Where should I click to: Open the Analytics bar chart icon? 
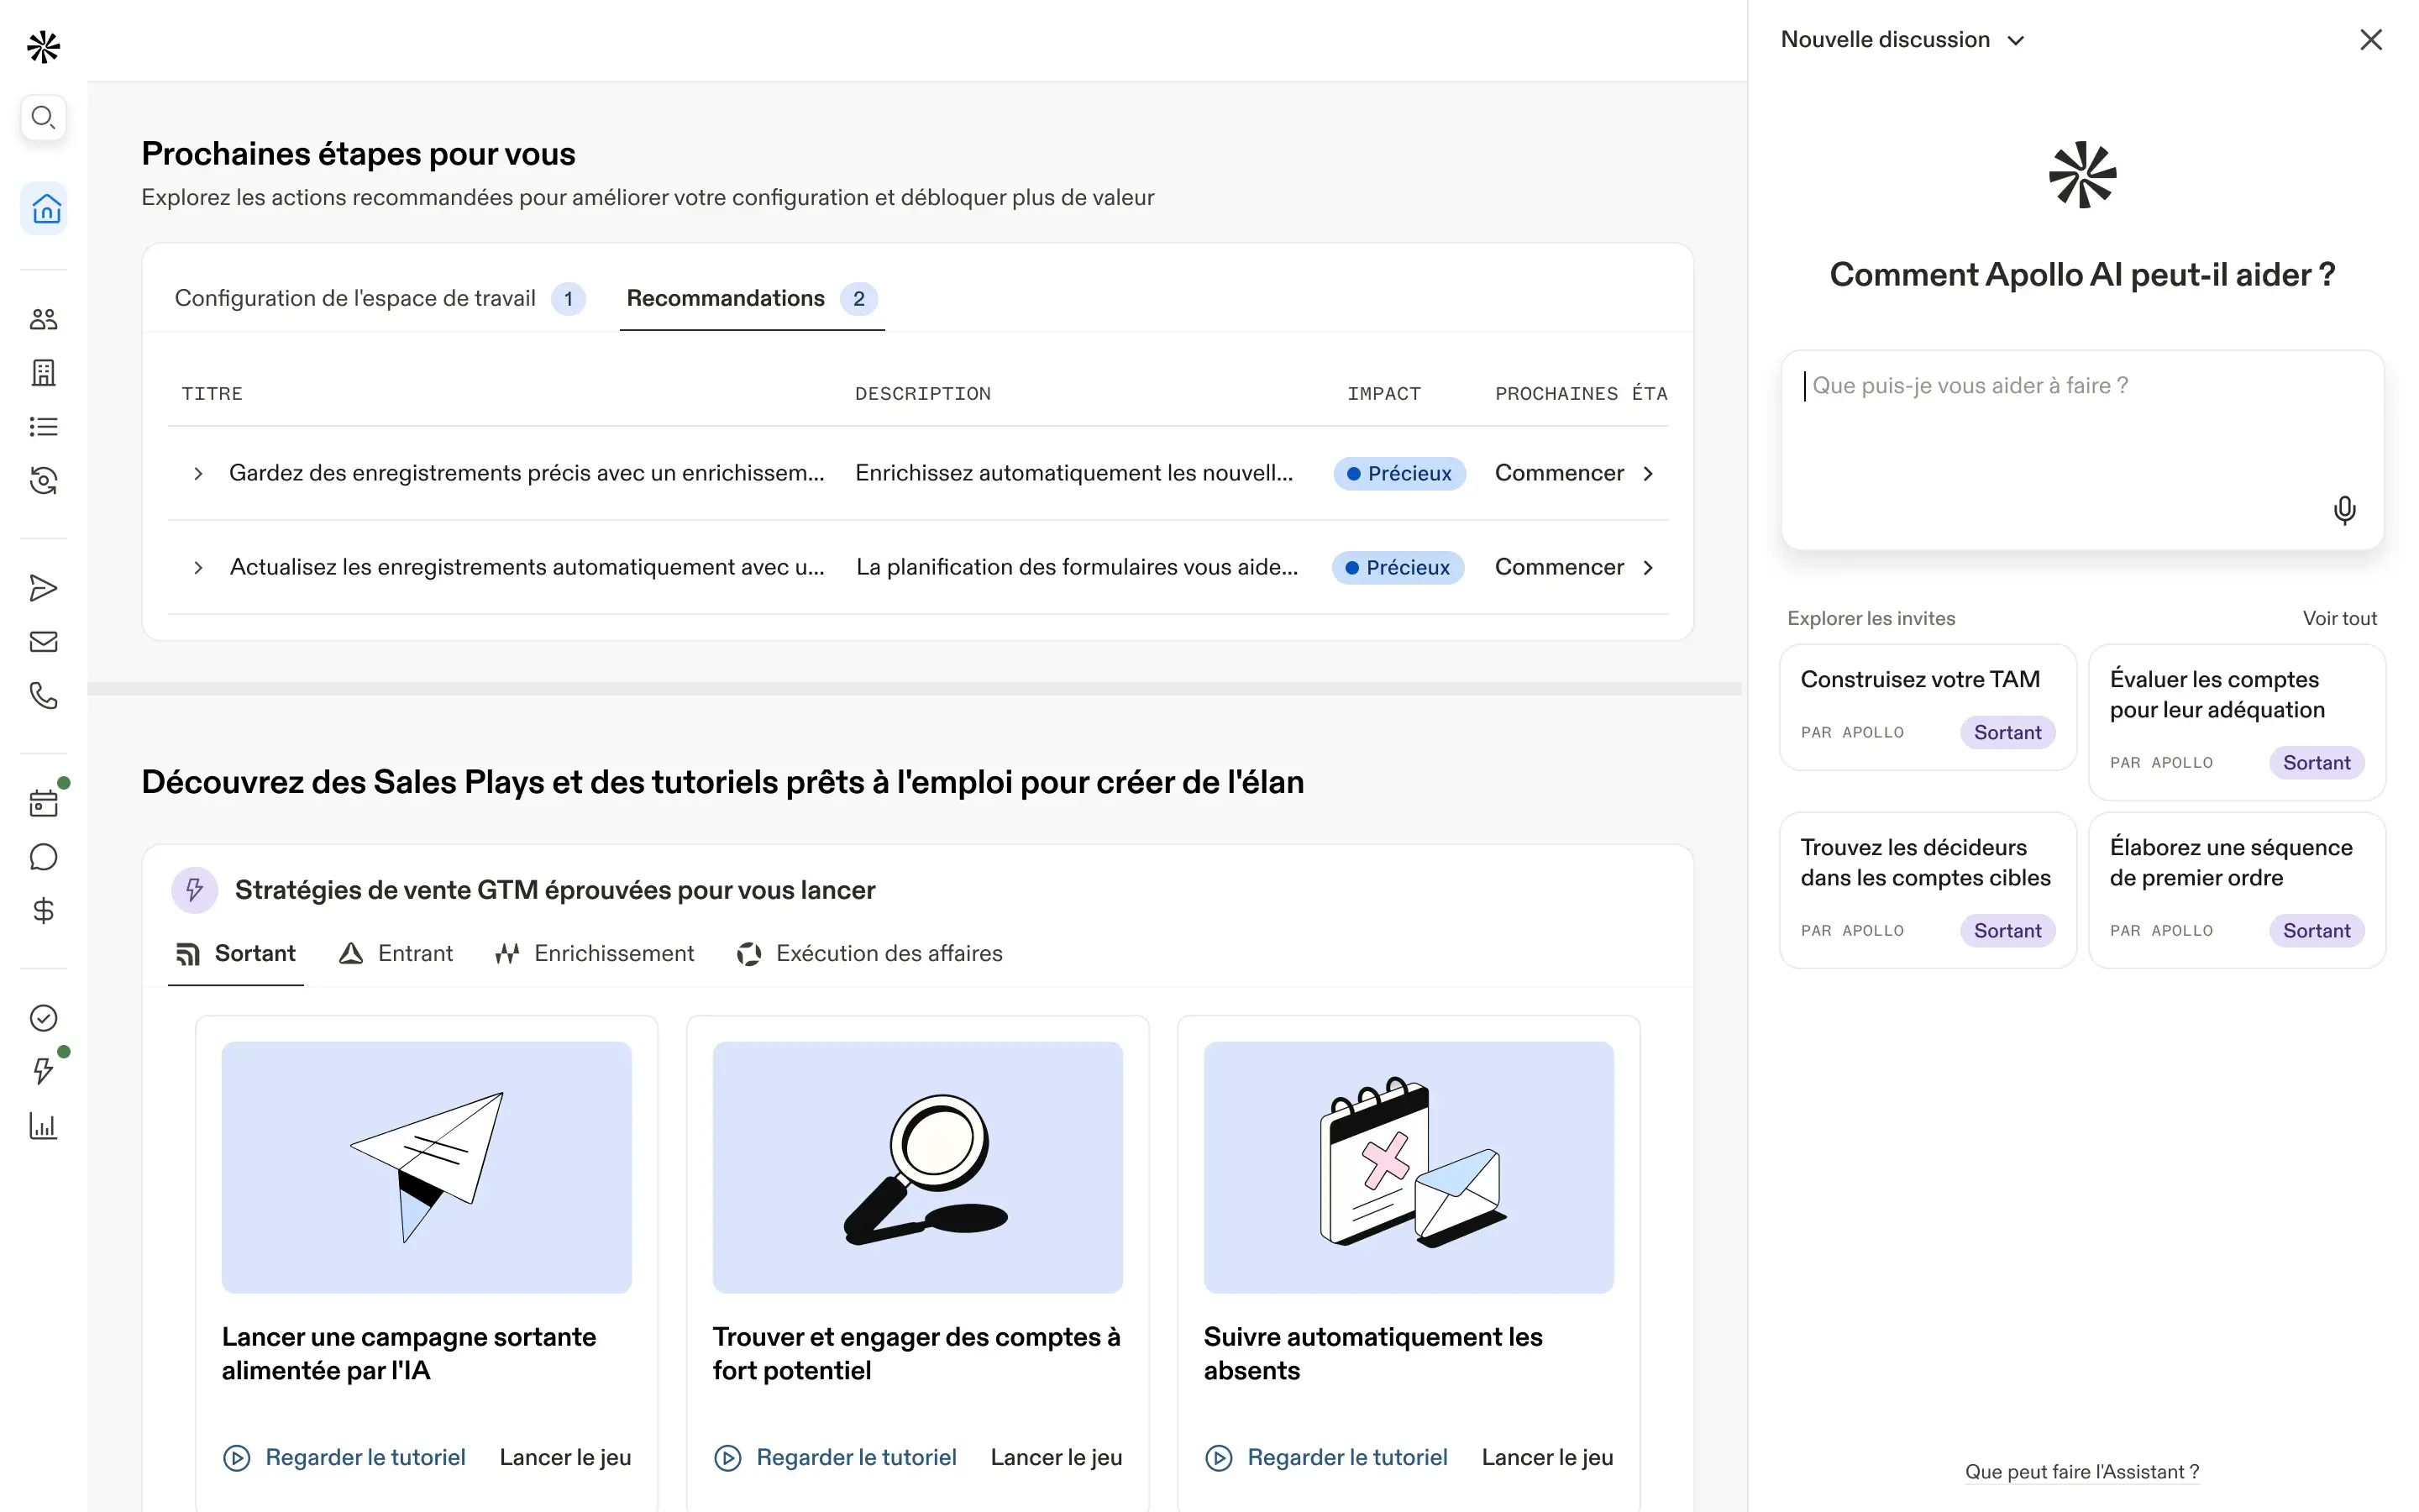click(x=43, y=1126)
